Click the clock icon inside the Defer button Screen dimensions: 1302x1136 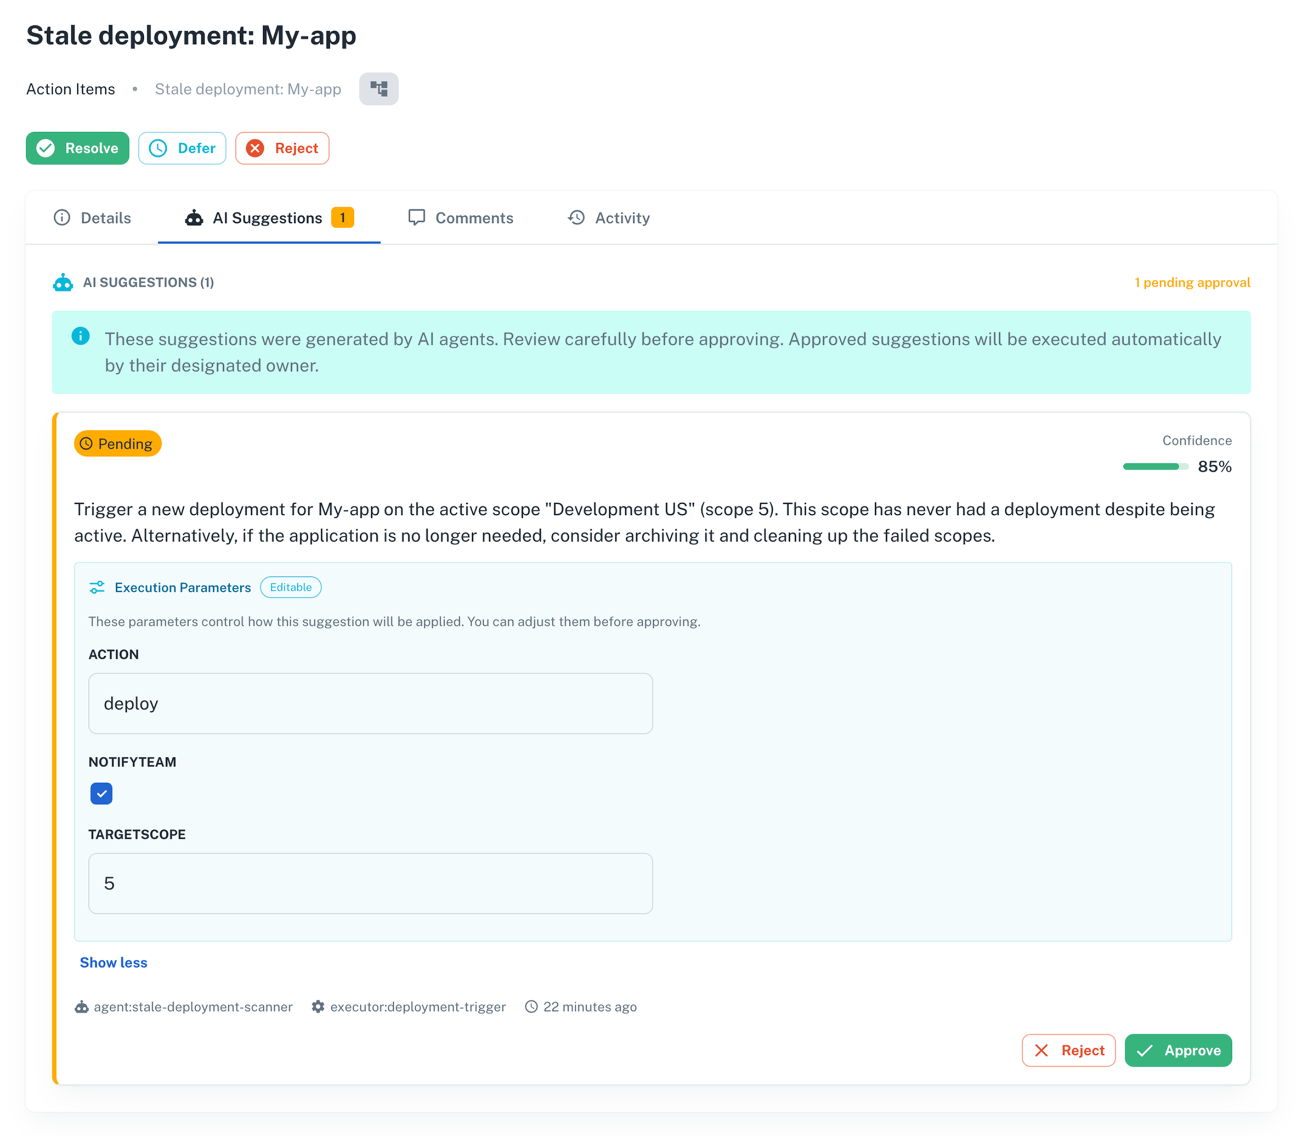coord(158,148)
